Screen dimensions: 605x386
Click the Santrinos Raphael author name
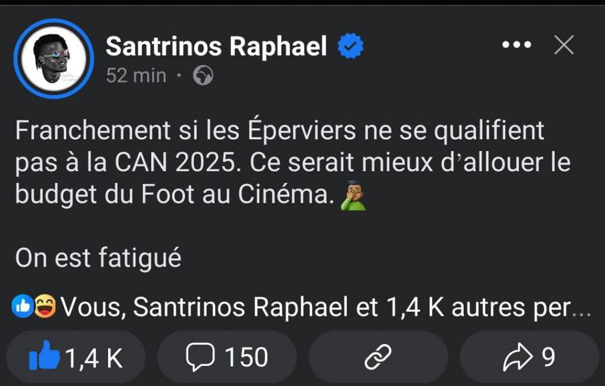click(216, 46)
